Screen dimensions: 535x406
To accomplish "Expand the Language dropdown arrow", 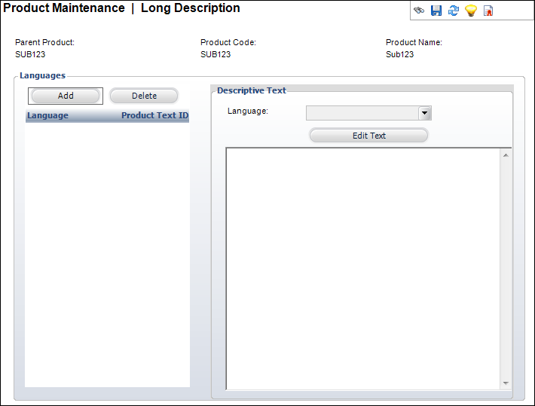I will click(425, 113).
